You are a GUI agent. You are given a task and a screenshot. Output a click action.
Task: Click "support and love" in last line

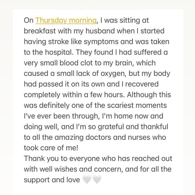(x=52, y=180)
